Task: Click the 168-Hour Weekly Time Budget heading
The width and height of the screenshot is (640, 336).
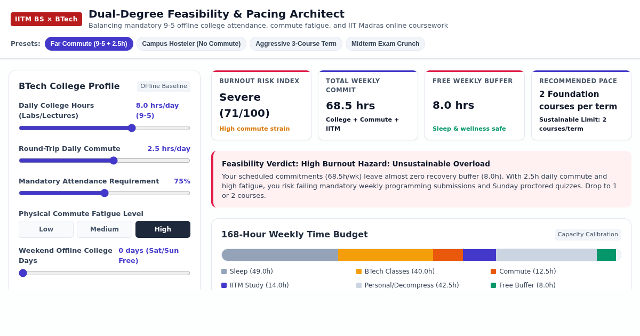Action: [x=294, y=235]
